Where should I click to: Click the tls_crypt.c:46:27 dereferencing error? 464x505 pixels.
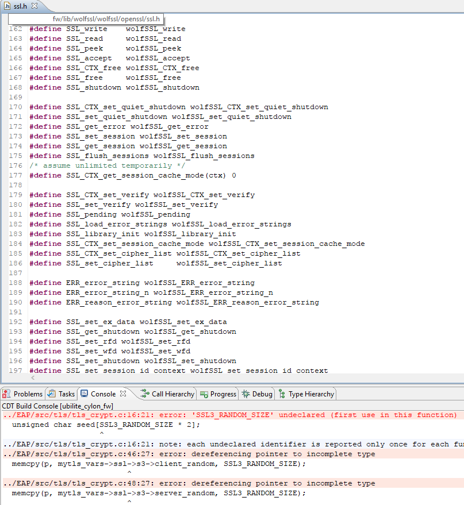(189, 454)
